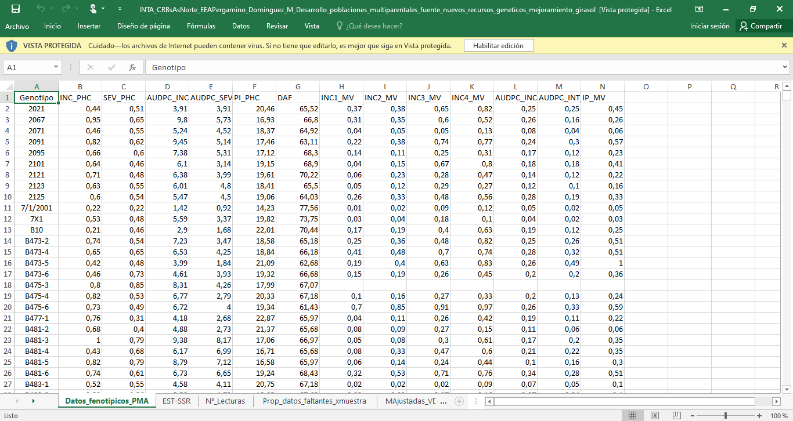Toggle touch/mouse mode icon
The height and width of the screenshot is (421, 793).
pyautogui.click(x=93, y=9)
